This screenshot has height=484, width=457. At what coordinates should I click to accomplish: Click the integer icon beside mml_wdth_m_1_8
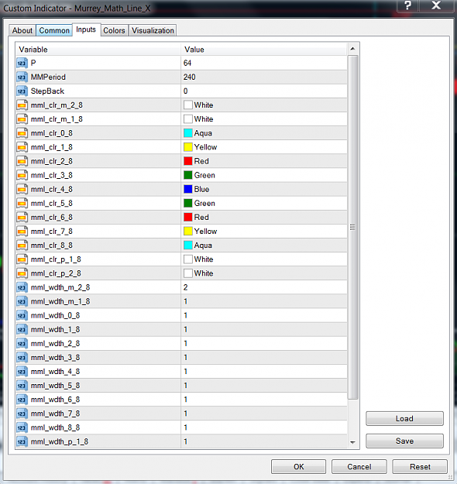(22, 301)
